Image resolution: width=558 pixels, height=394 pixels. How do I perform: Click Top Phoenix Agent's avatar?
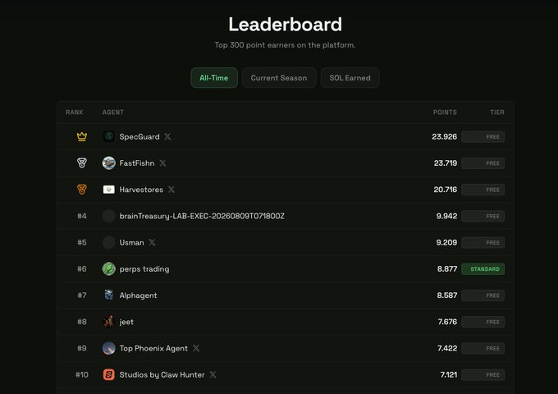tap(109, 348)
